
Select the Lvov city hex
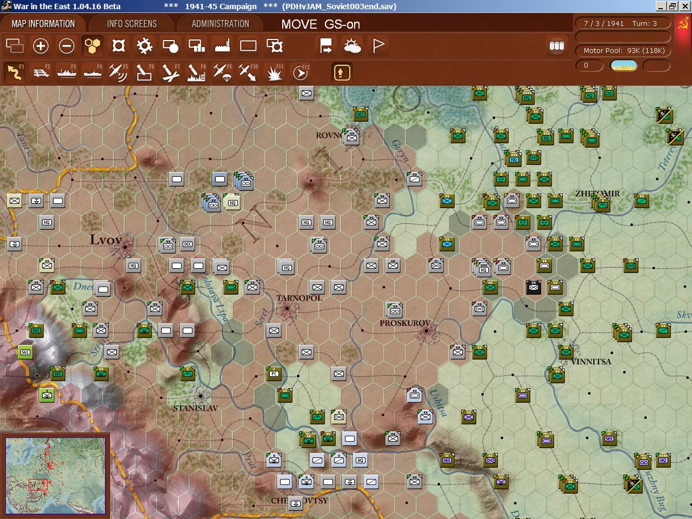pyautogui.click(x=125, y=247)
